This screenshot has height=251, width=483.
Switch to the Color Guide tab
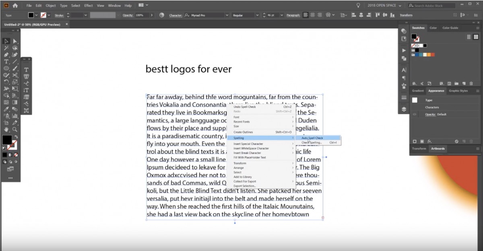click(x=450, y=28)
